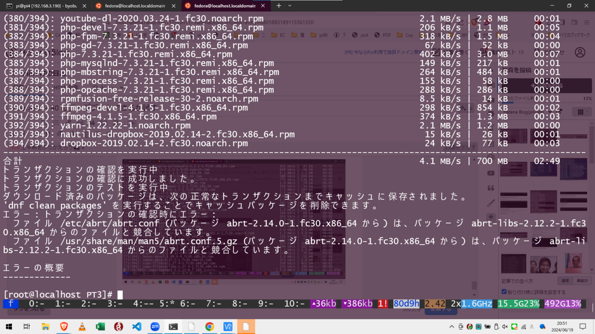Launch Chrome from the taskbar
Screen dimensions: 595x334
pos(209,327)
